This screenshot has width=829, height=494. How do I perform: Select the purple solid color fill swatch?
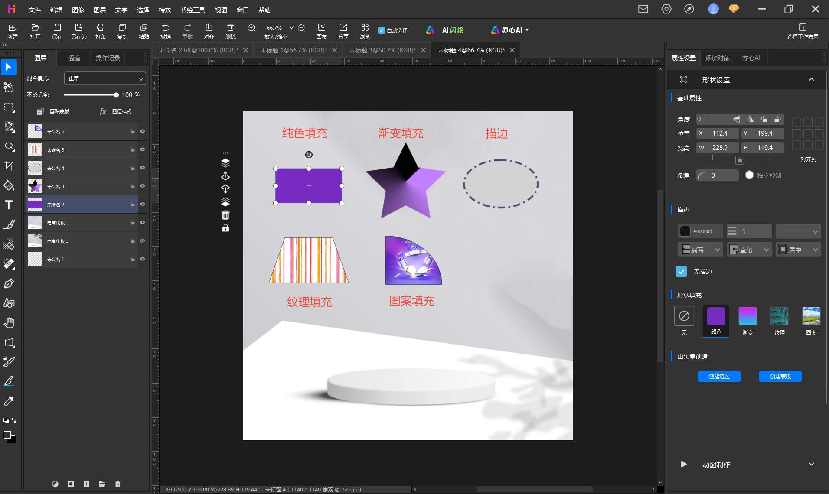pyautogui.click(x=716, y=316)
